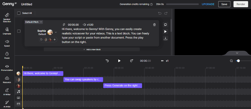Click the video clip track icon
251x109 pixels.
19,104
